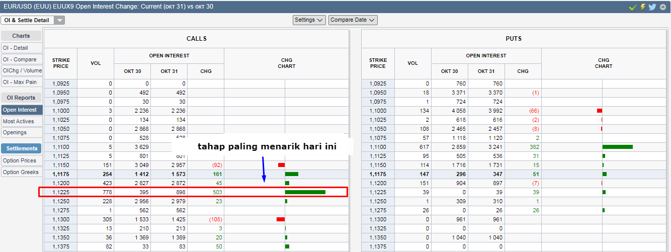The width and height of the screenshot is (671, 252).
Task: Share via the Twitter bird icon
Action: coord(652,7)
